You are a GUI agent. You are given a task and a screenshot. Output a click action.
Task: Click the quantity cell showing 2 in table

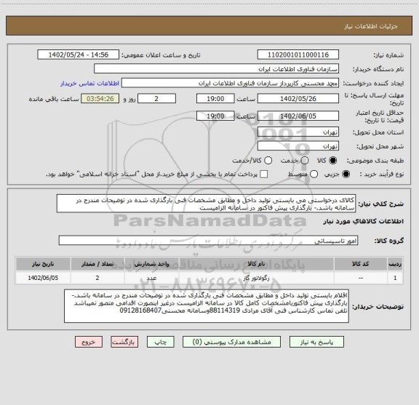(x=97, y=278)
